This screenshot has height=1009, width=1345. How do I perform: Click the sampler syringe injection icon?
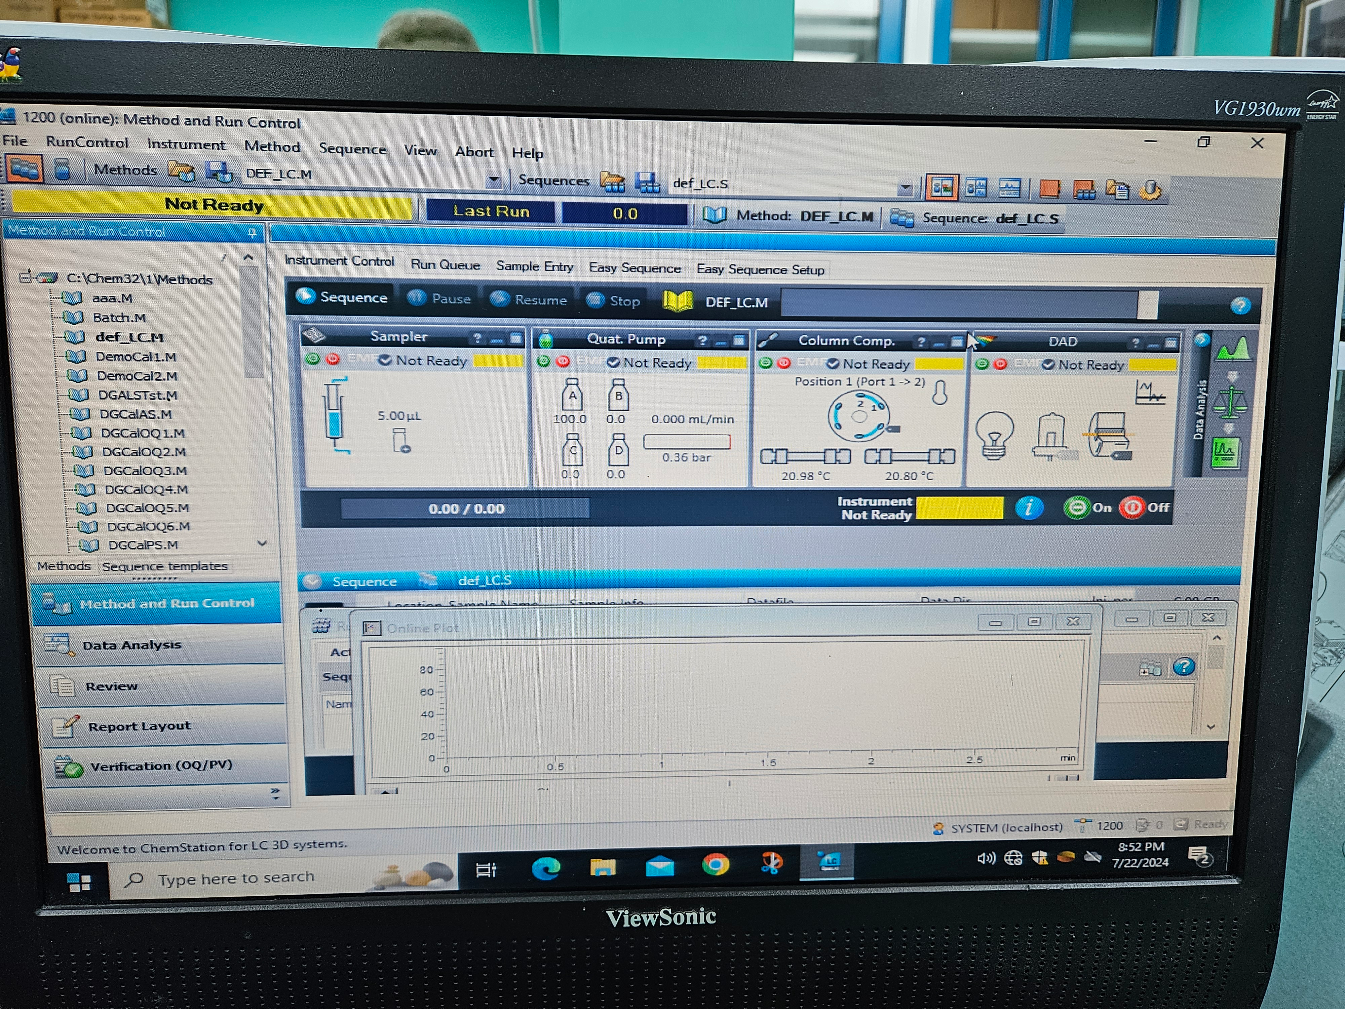[x=335, y=416]
